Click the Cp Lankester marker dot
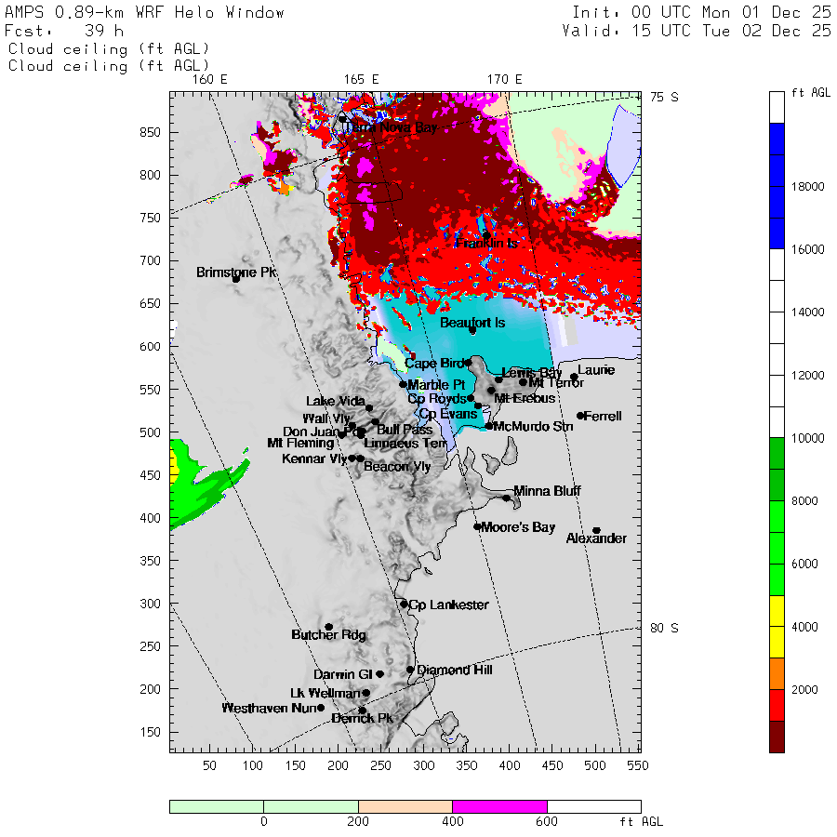 pyautogui.click(x=404, y=604)
